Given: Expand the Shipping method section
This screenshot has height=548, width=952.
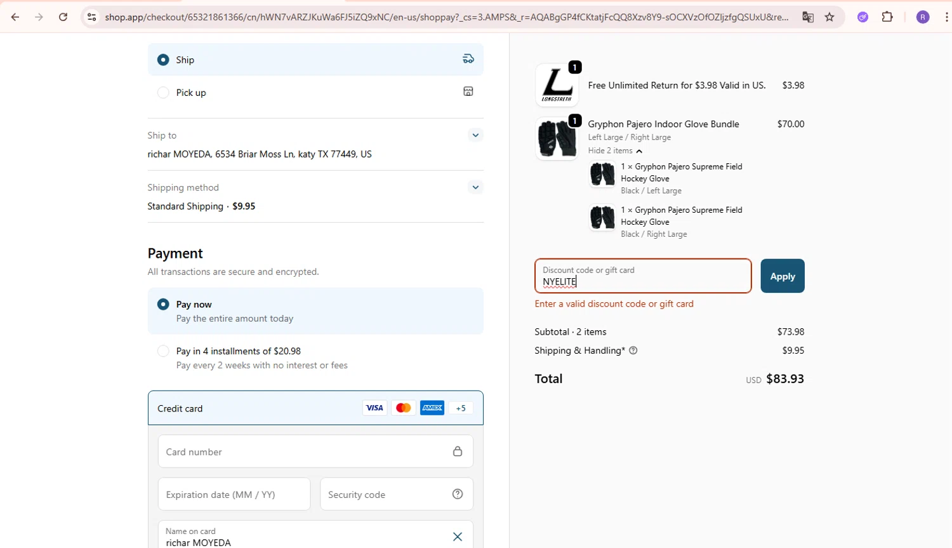Looking at the screenshot, I should (x=475, y=187).
